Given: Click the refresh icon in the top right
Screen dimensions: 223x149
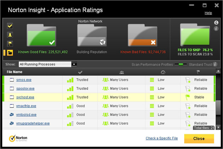Looking at the screenshot, I should [x=216, y=23].
